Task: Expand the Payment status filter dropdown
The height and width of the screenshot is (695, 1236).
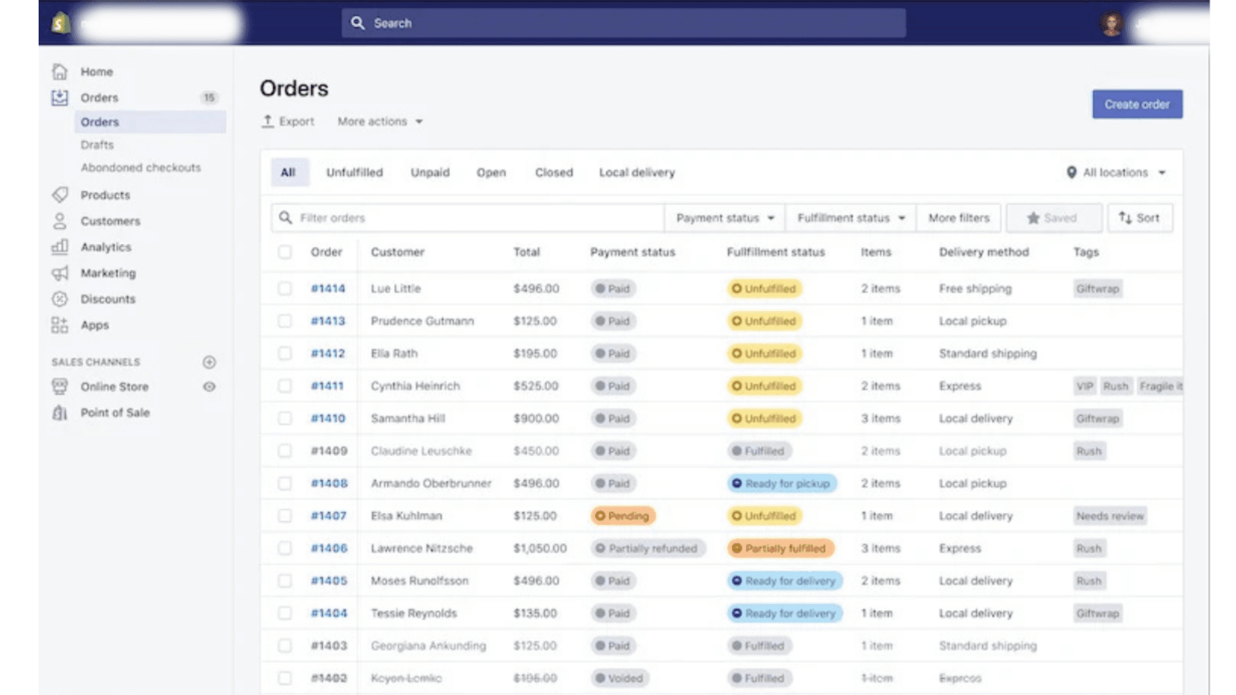Action: 724,218
